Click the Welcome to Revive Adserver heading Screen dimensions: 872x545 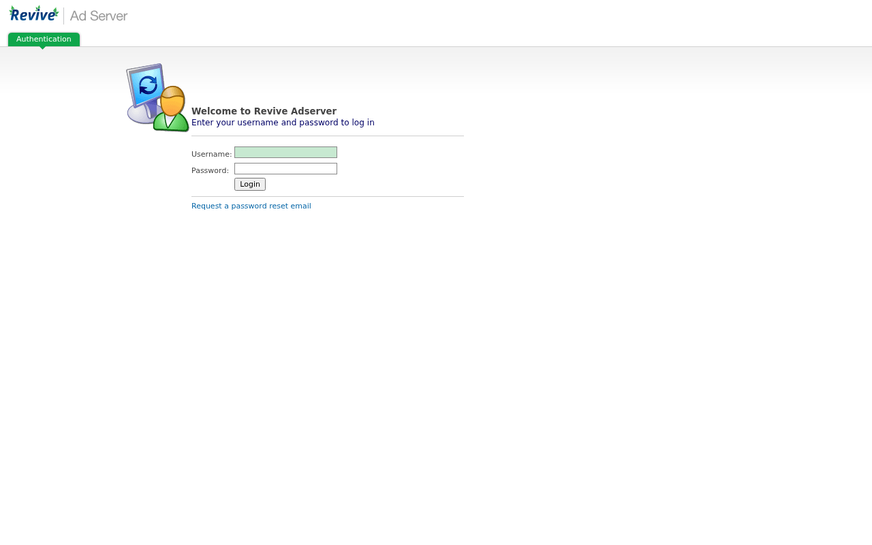coord(264,111)
